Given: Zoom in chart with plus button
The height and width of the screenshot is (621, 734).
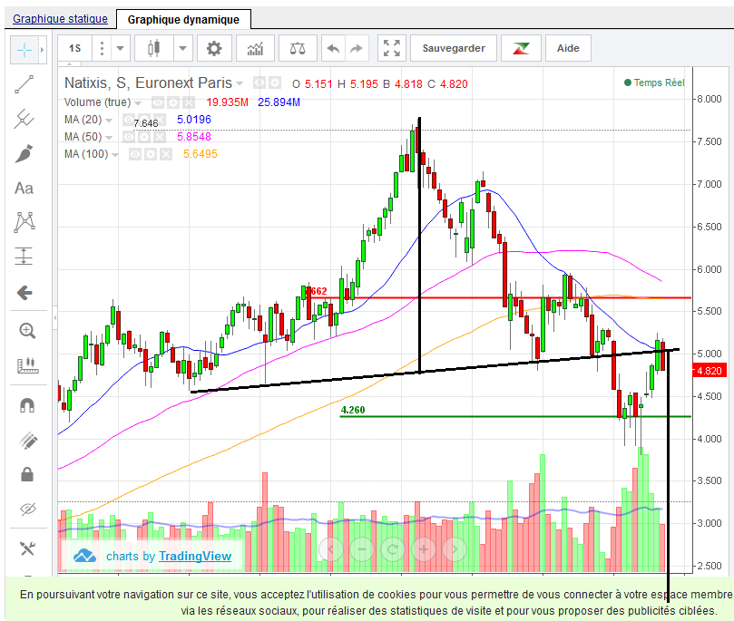Looking at the screenshot, I should click(x=424, y=549).
